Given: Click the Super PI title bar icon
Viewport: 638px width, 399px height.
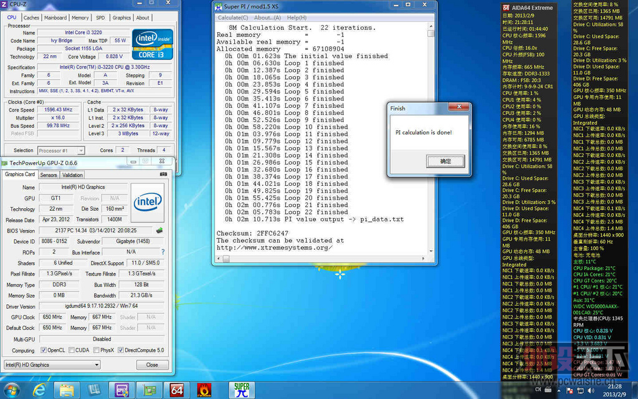Looking at the screenshot, I should click(218, 6).
